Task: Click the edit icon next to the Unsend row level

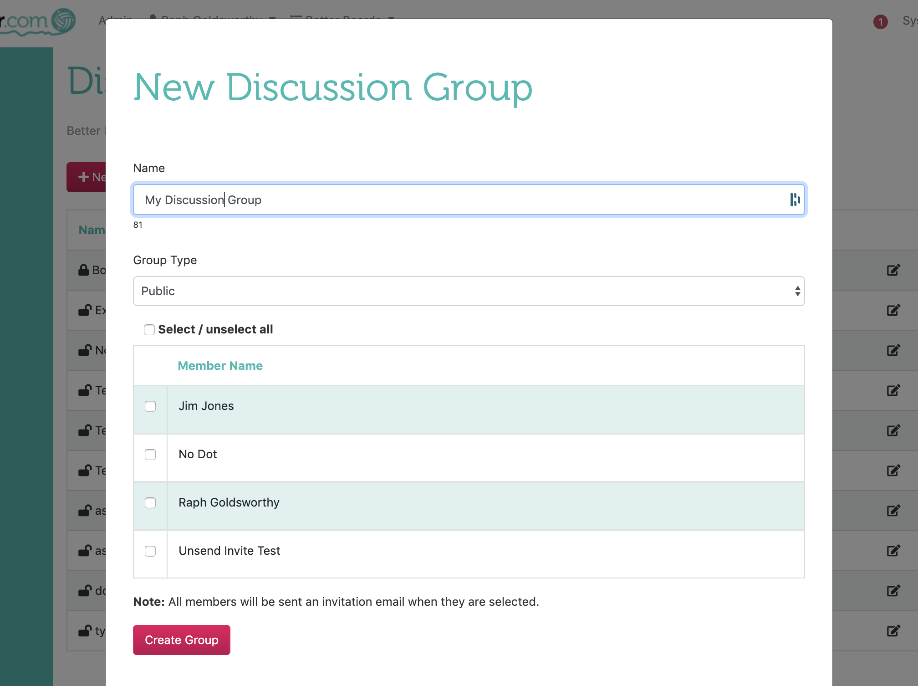Action: click(893, 550)
